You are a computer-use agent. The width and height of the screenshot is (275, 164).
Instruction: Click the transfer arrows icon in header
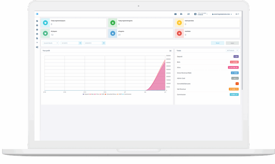pos(189,14)
